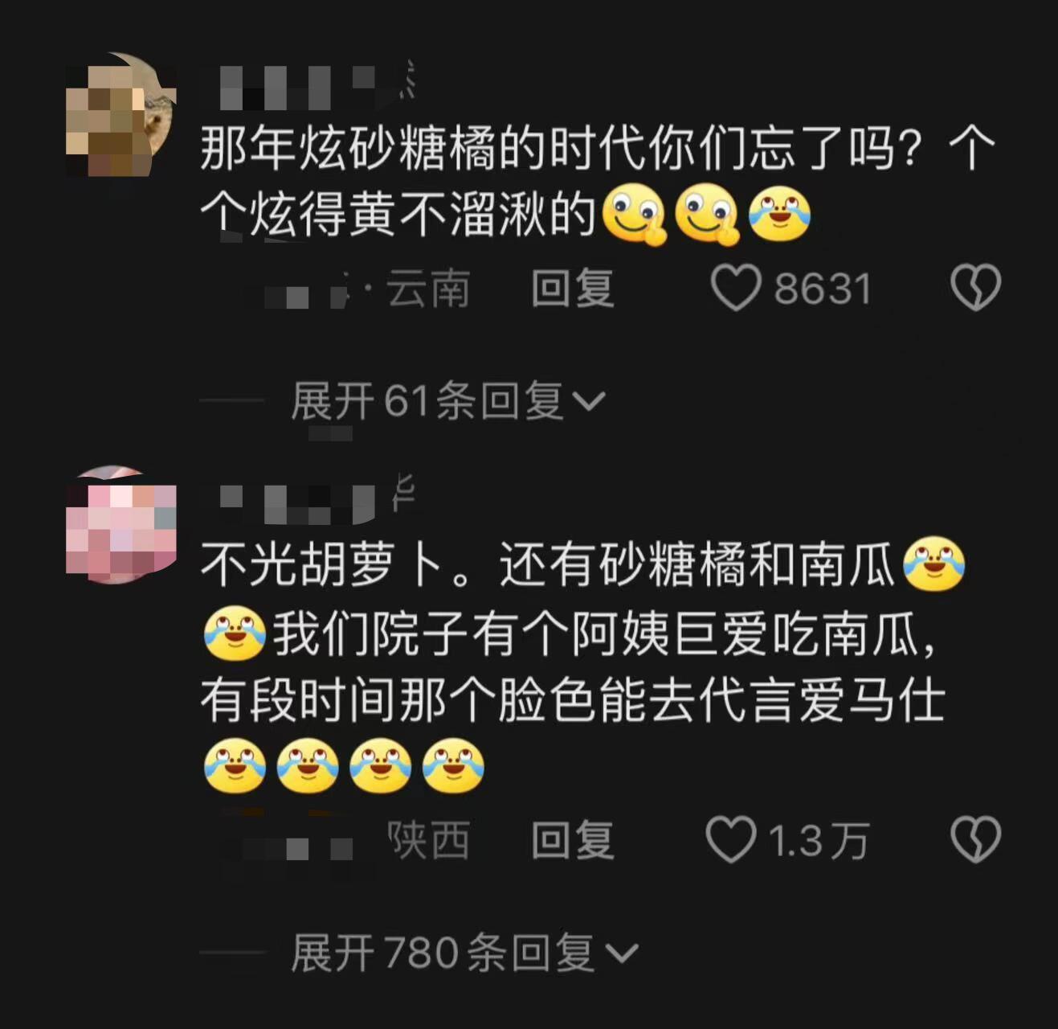Image resolution: width=1058 pixels, height=1029 pixels.
Task: Tap the 1.3万 like count
Action: click(819, 841)
